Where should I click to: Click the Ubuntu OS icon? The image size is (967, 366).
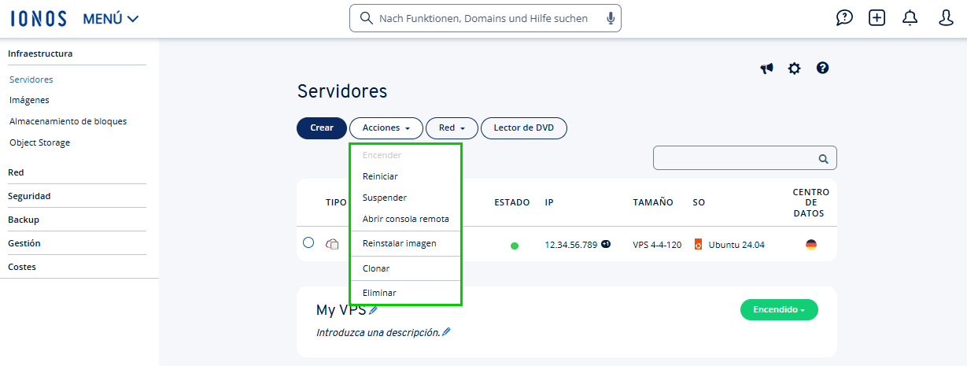point(698,245)
